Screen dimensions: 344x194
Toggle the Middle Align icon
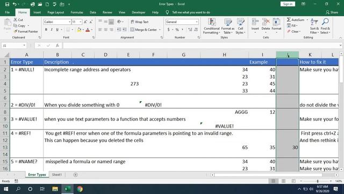click(105, 22)
